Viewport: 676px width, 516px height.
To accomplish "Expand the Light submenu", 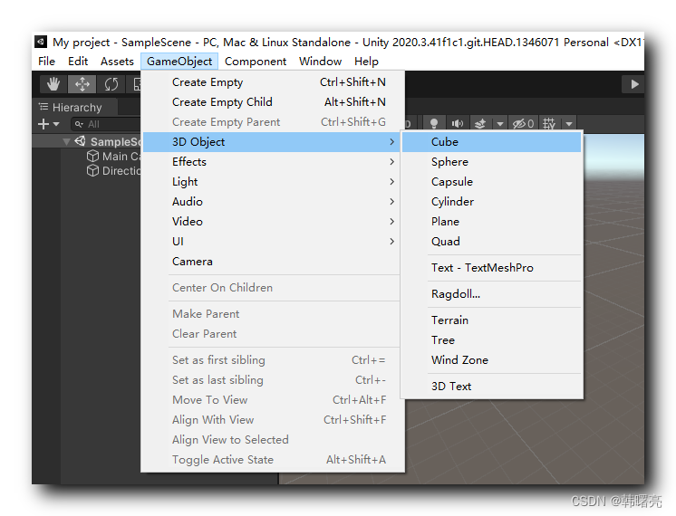I will 273,182.
